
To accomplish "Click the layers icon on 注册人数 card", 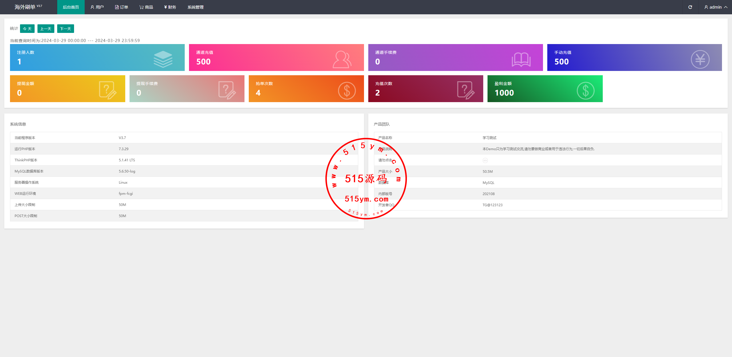I will coord(163,59).
